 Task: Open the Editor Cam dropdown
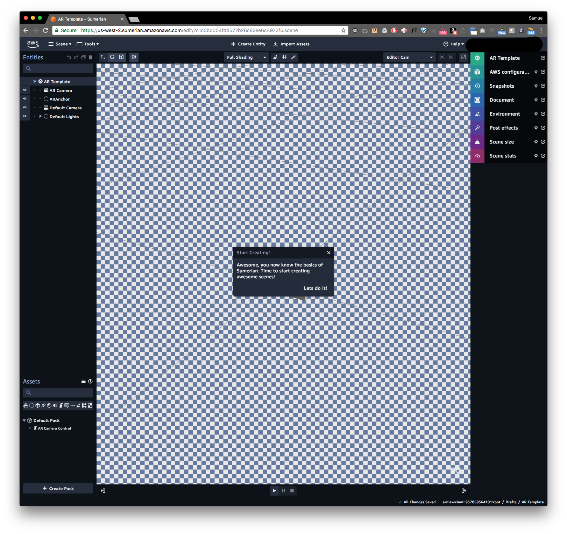coord(410,57)
